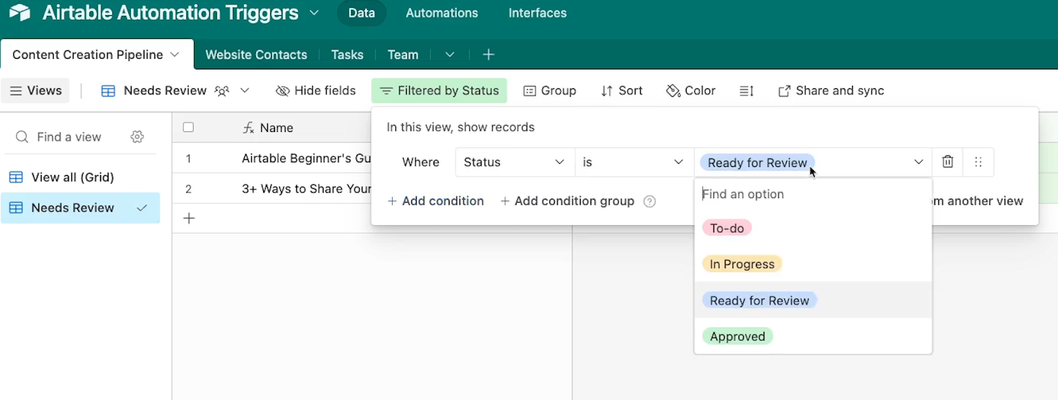Click the 3+ Ways to Share record cell
1058x400 pixels.
click(306, 189)
